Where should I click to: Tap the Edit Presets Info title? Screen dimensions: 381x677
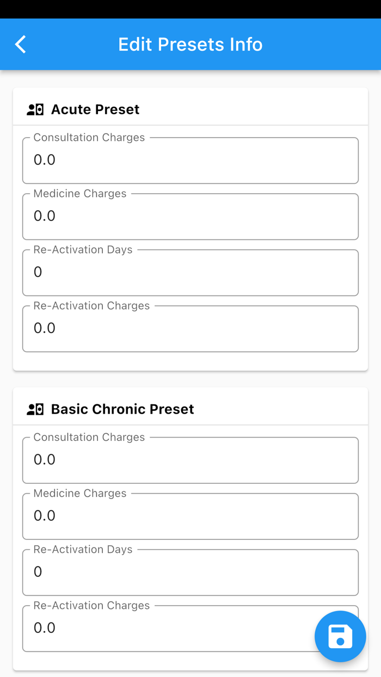pyautogui.click(x=190, y=44)
